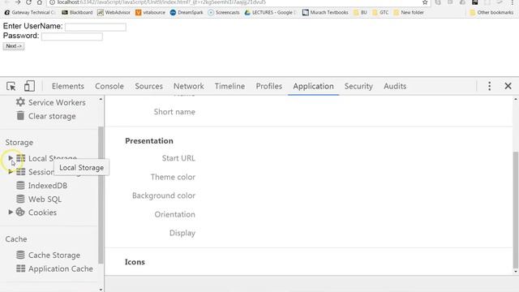
Task: Expand the Local Storage tree arrow
Action: (x=11, y=158)
